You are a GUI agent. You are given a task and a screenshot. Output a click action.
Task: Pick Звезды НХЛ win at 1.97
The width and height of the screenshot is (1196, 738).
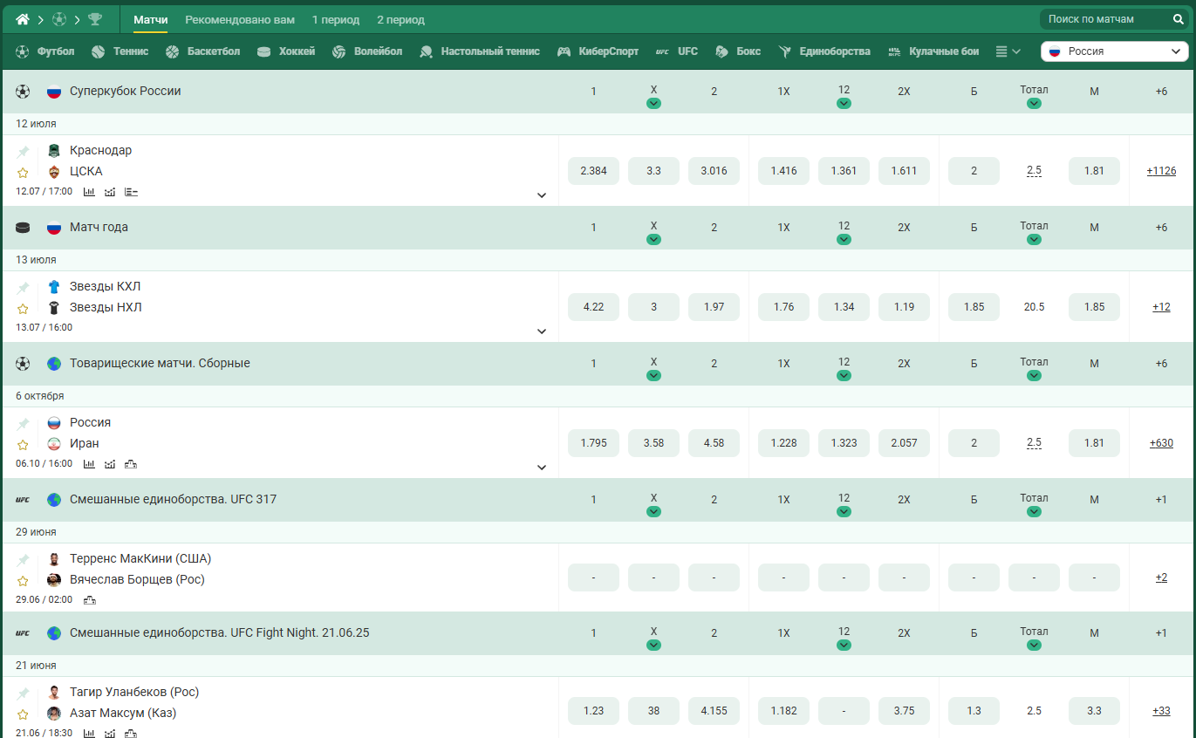[714, 307]
